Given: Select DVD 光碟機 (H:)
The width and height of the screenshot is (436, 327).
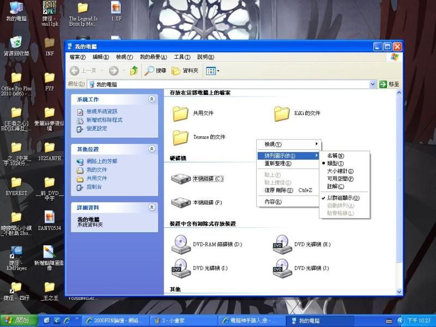Looking at the screenshot, I should click(302, 244).
